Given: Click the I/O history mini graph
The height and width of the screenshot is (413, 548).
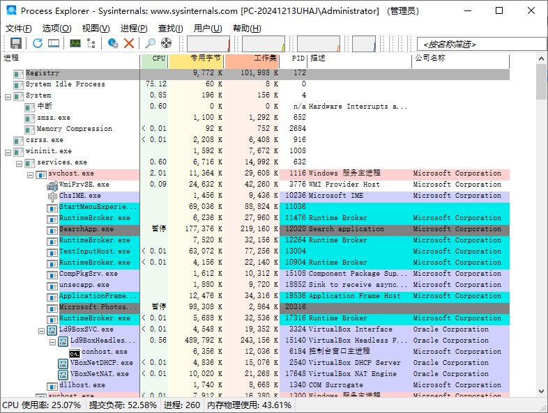Looking at the screenshot, I should [x=364, y=44].
